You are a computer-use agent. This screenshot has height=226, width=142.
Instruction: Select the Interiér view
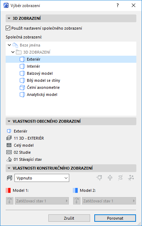[x=71, y=66]
